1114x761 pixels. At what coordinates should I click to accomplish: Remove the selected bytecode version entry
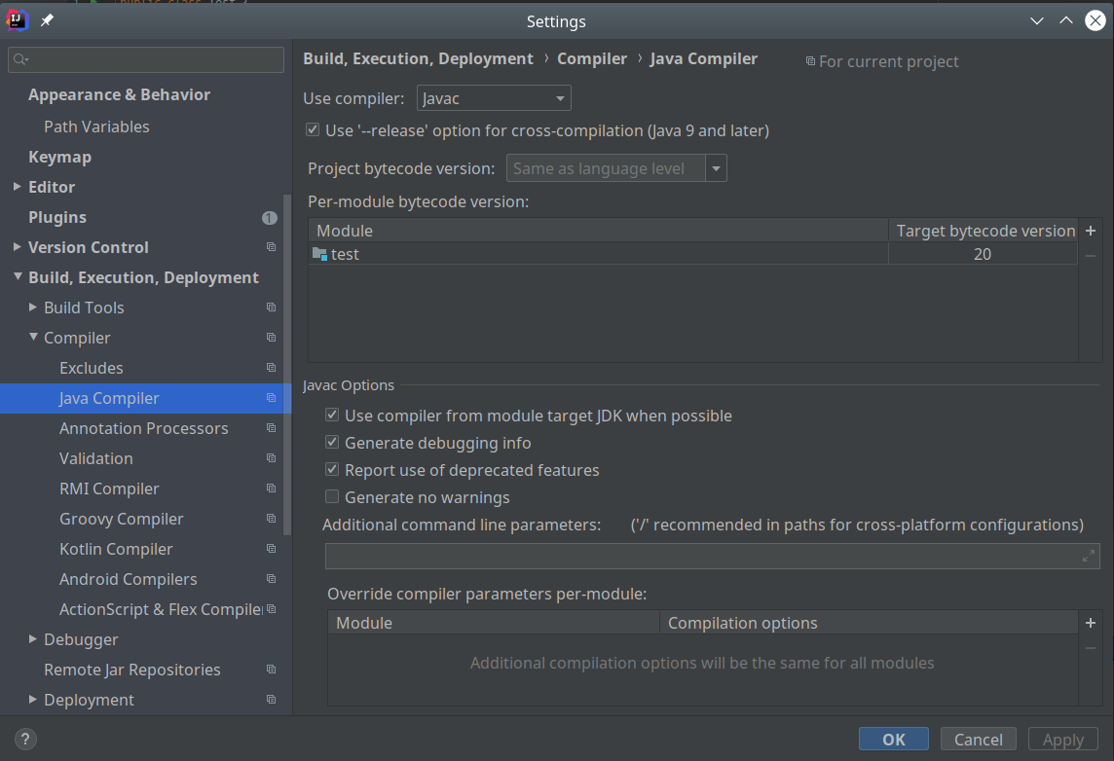[1091, 256]
